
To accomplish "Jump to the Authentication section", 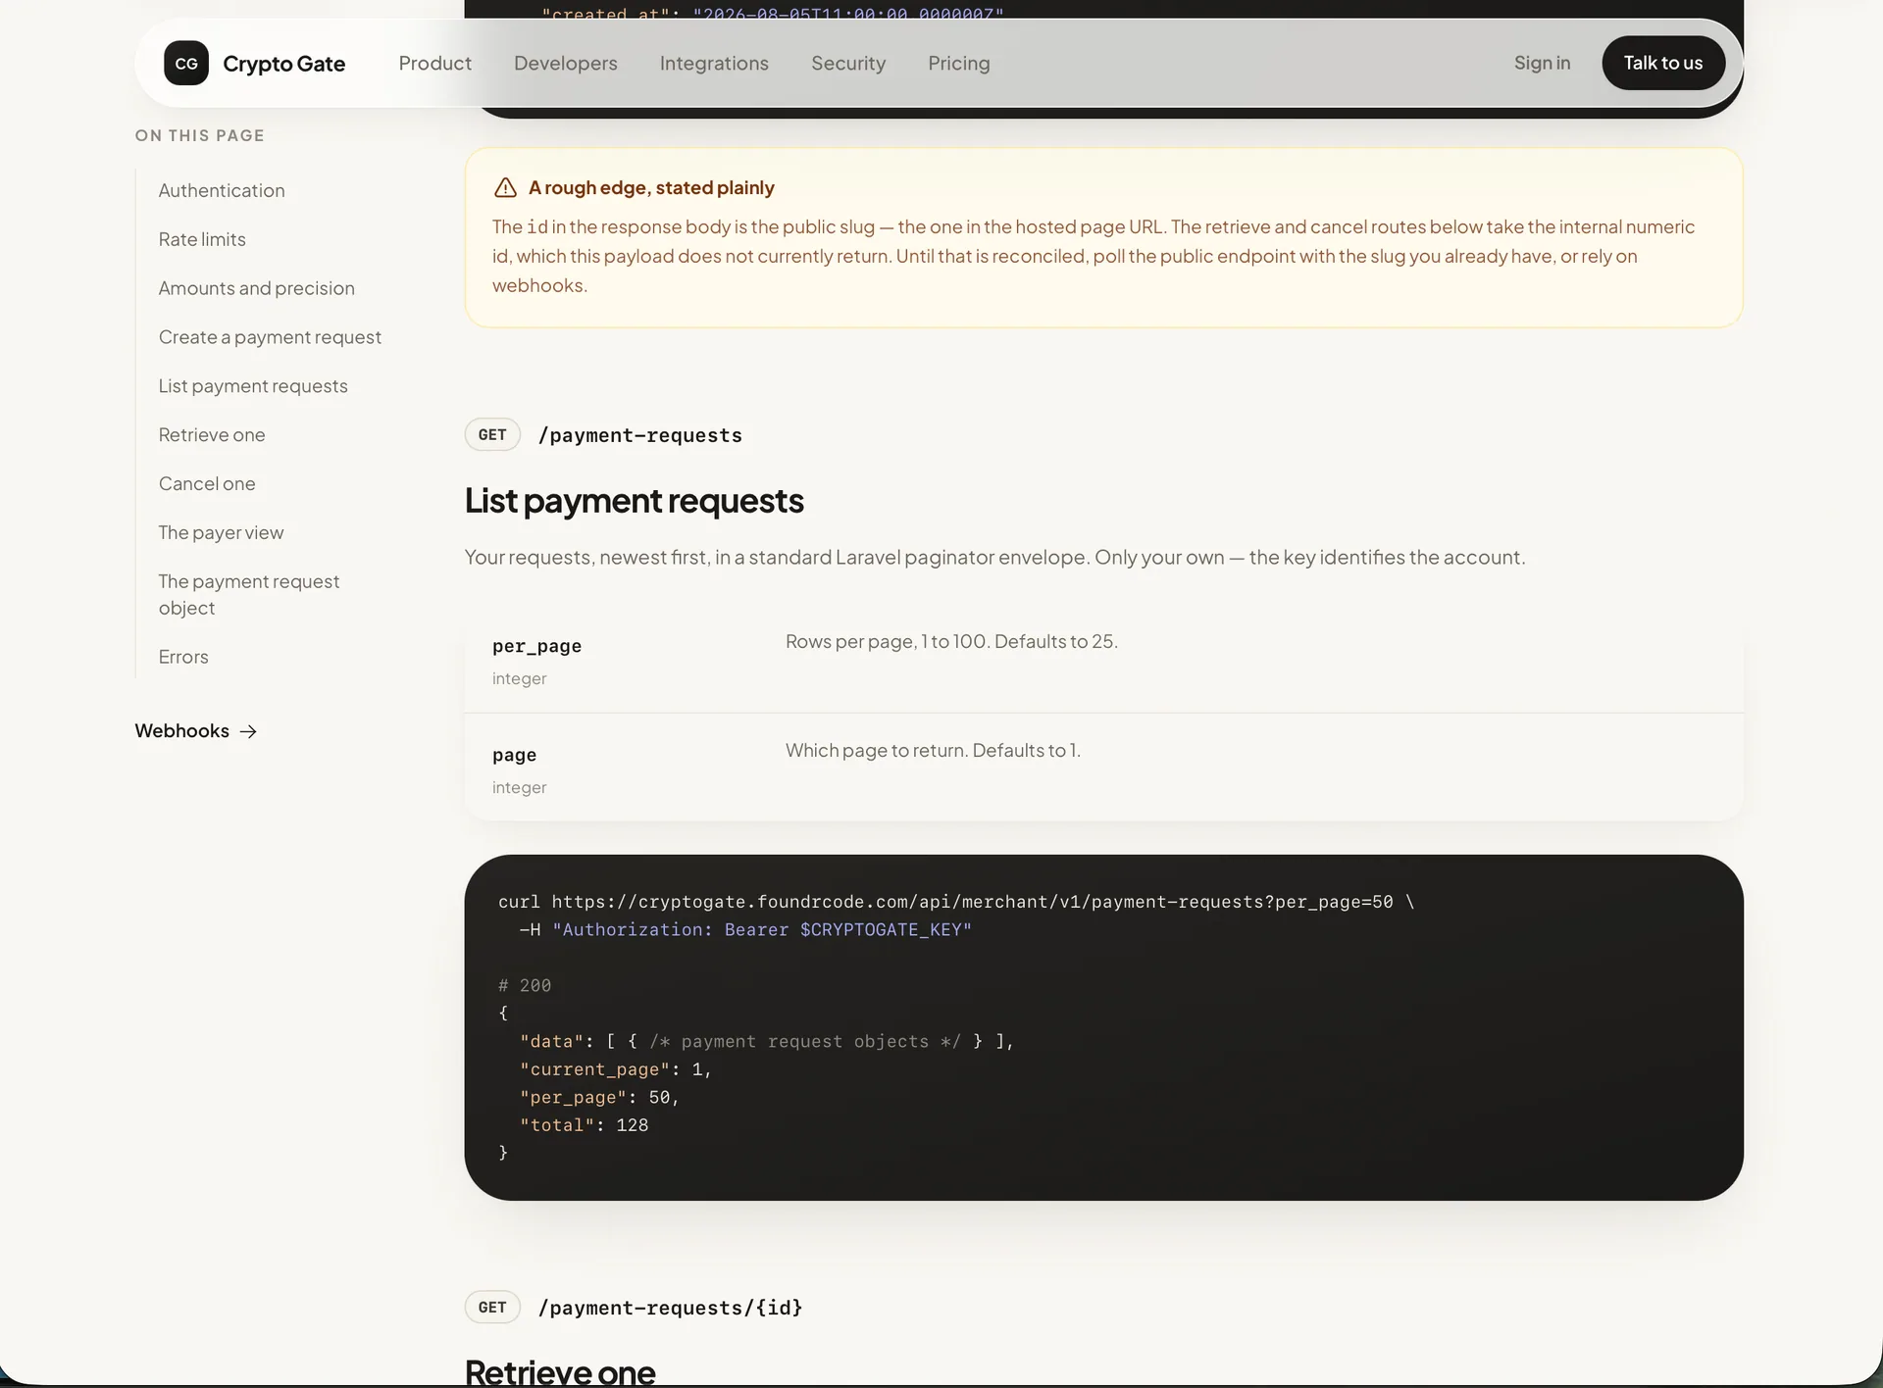I will click(x=222, y=190).
